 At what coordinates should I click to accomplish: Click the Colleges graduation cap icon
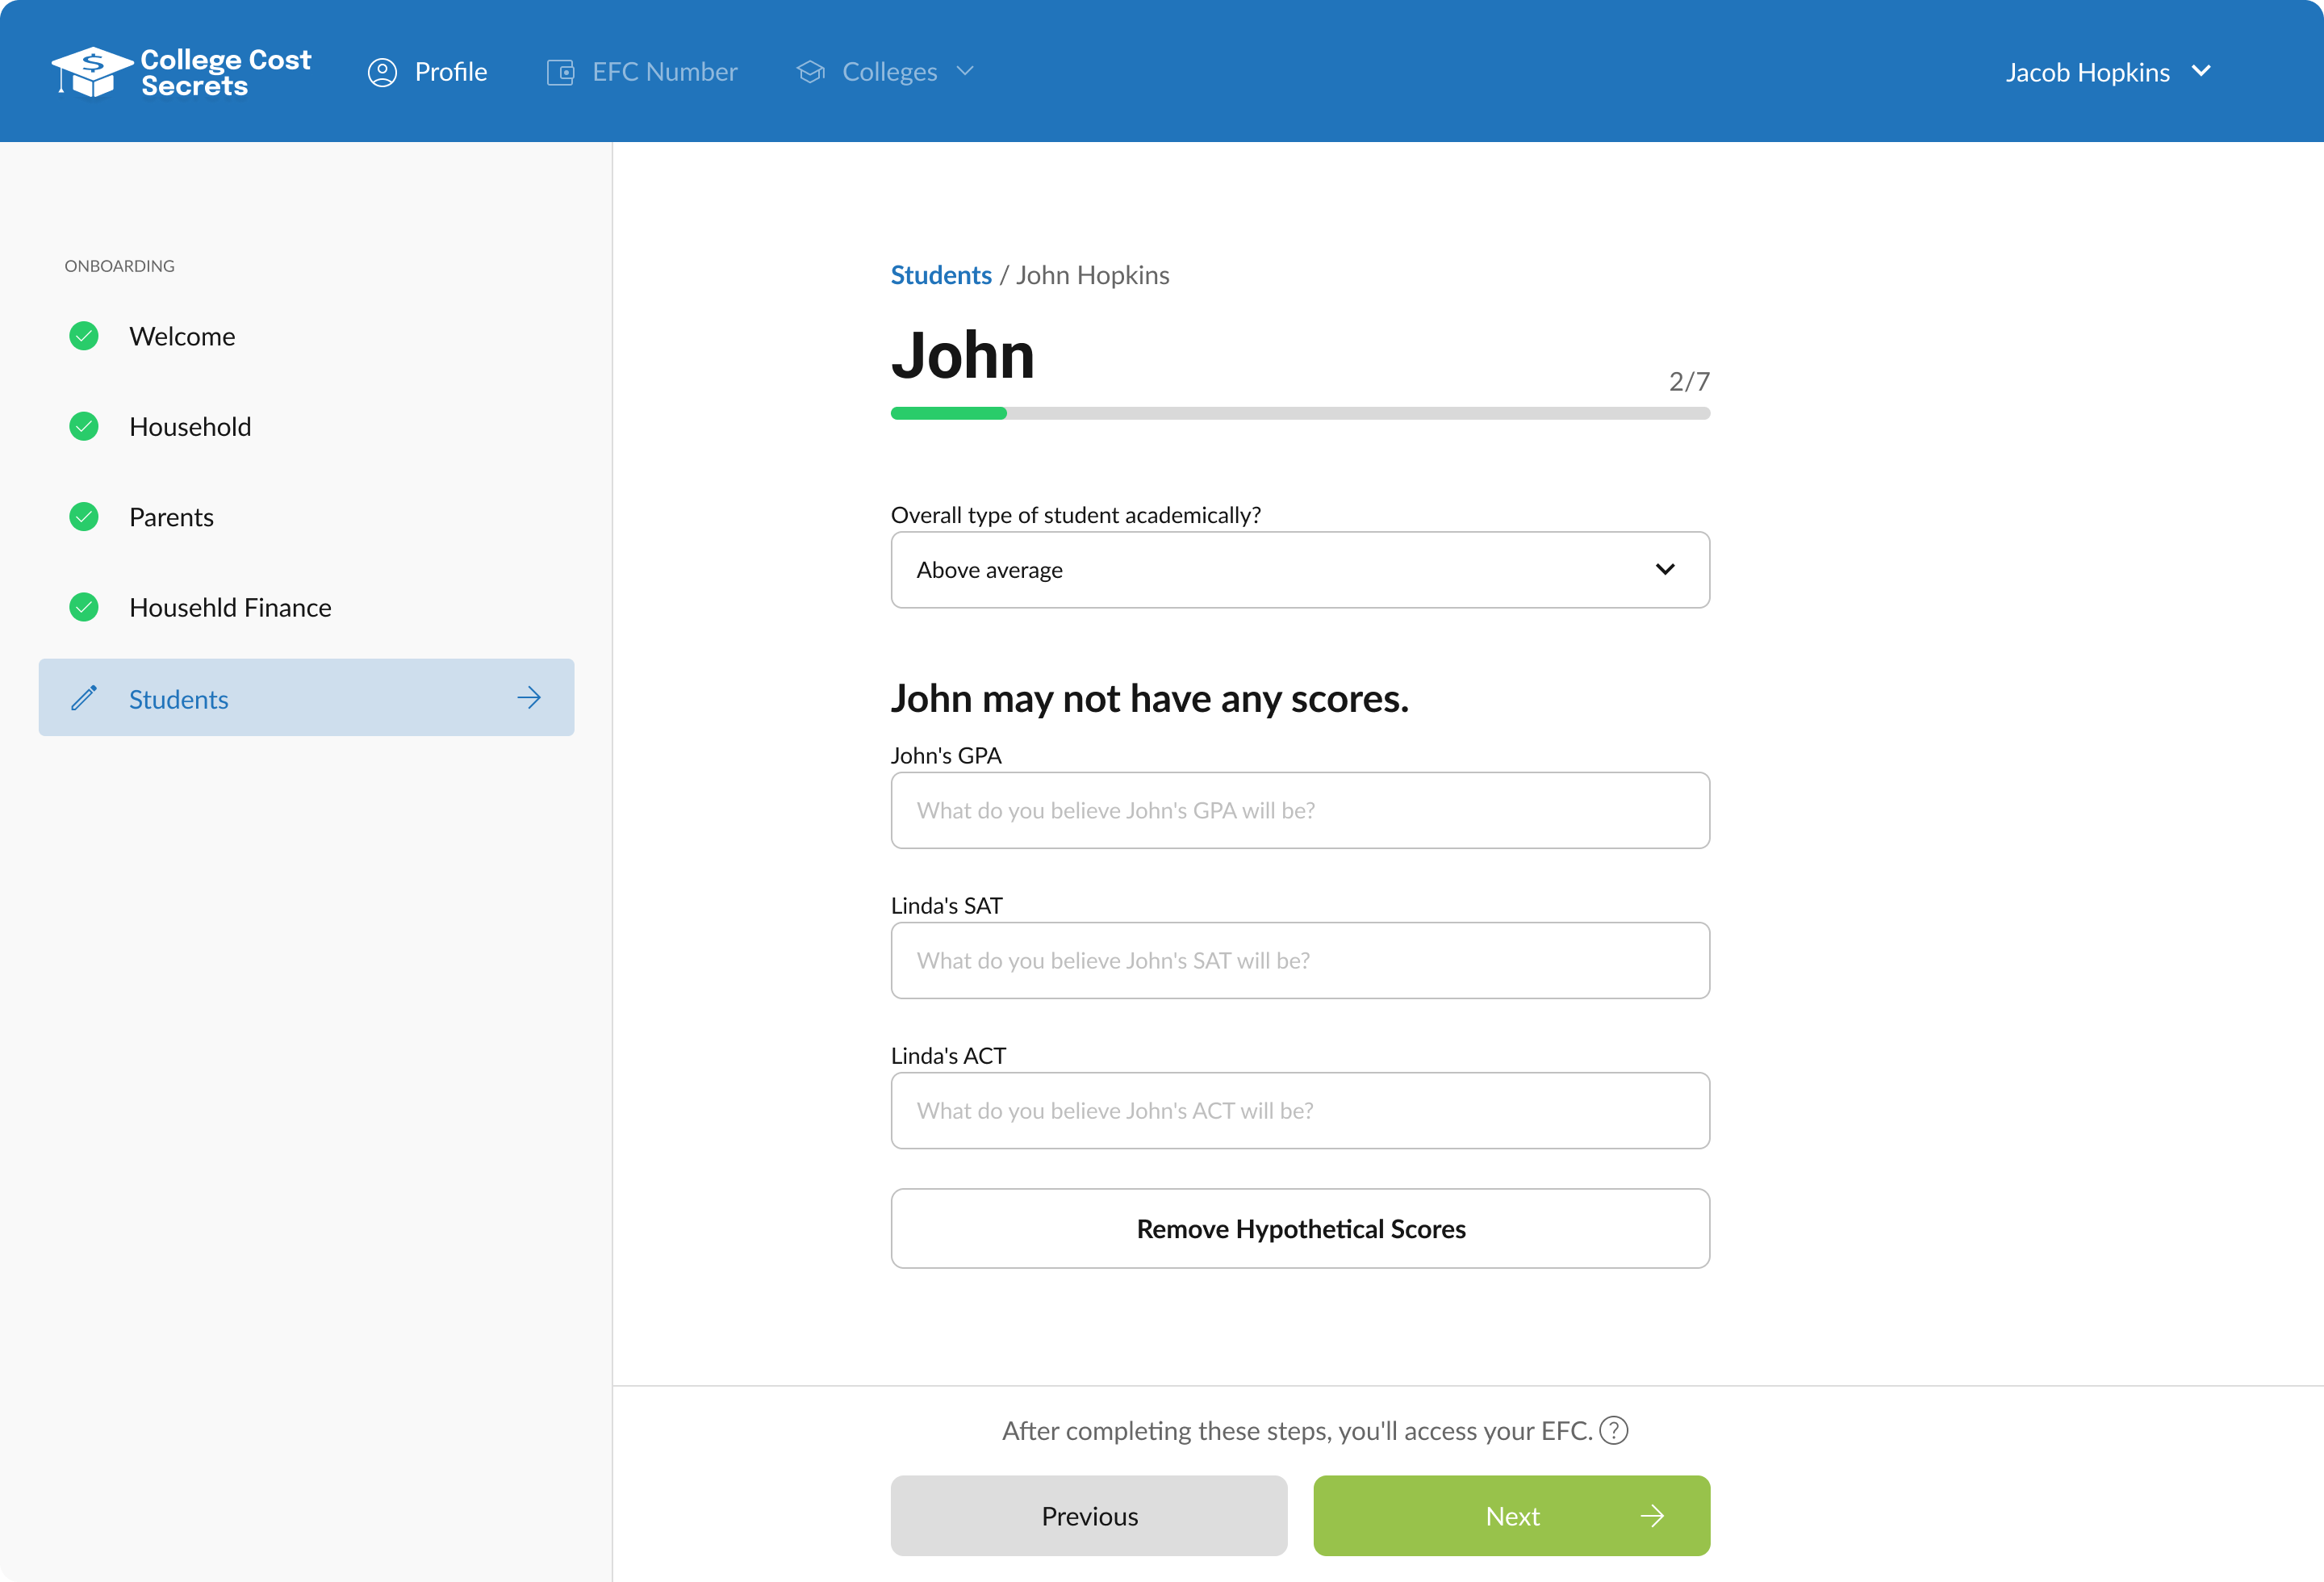coord(810,72)
